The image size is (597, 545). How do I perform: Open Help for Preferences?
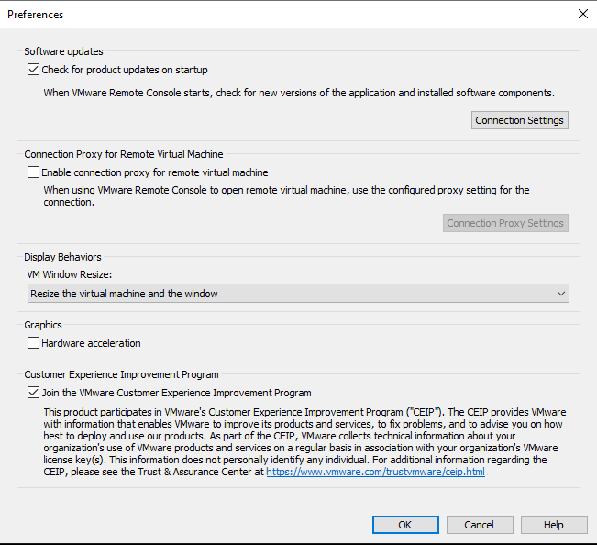point(554,525)
